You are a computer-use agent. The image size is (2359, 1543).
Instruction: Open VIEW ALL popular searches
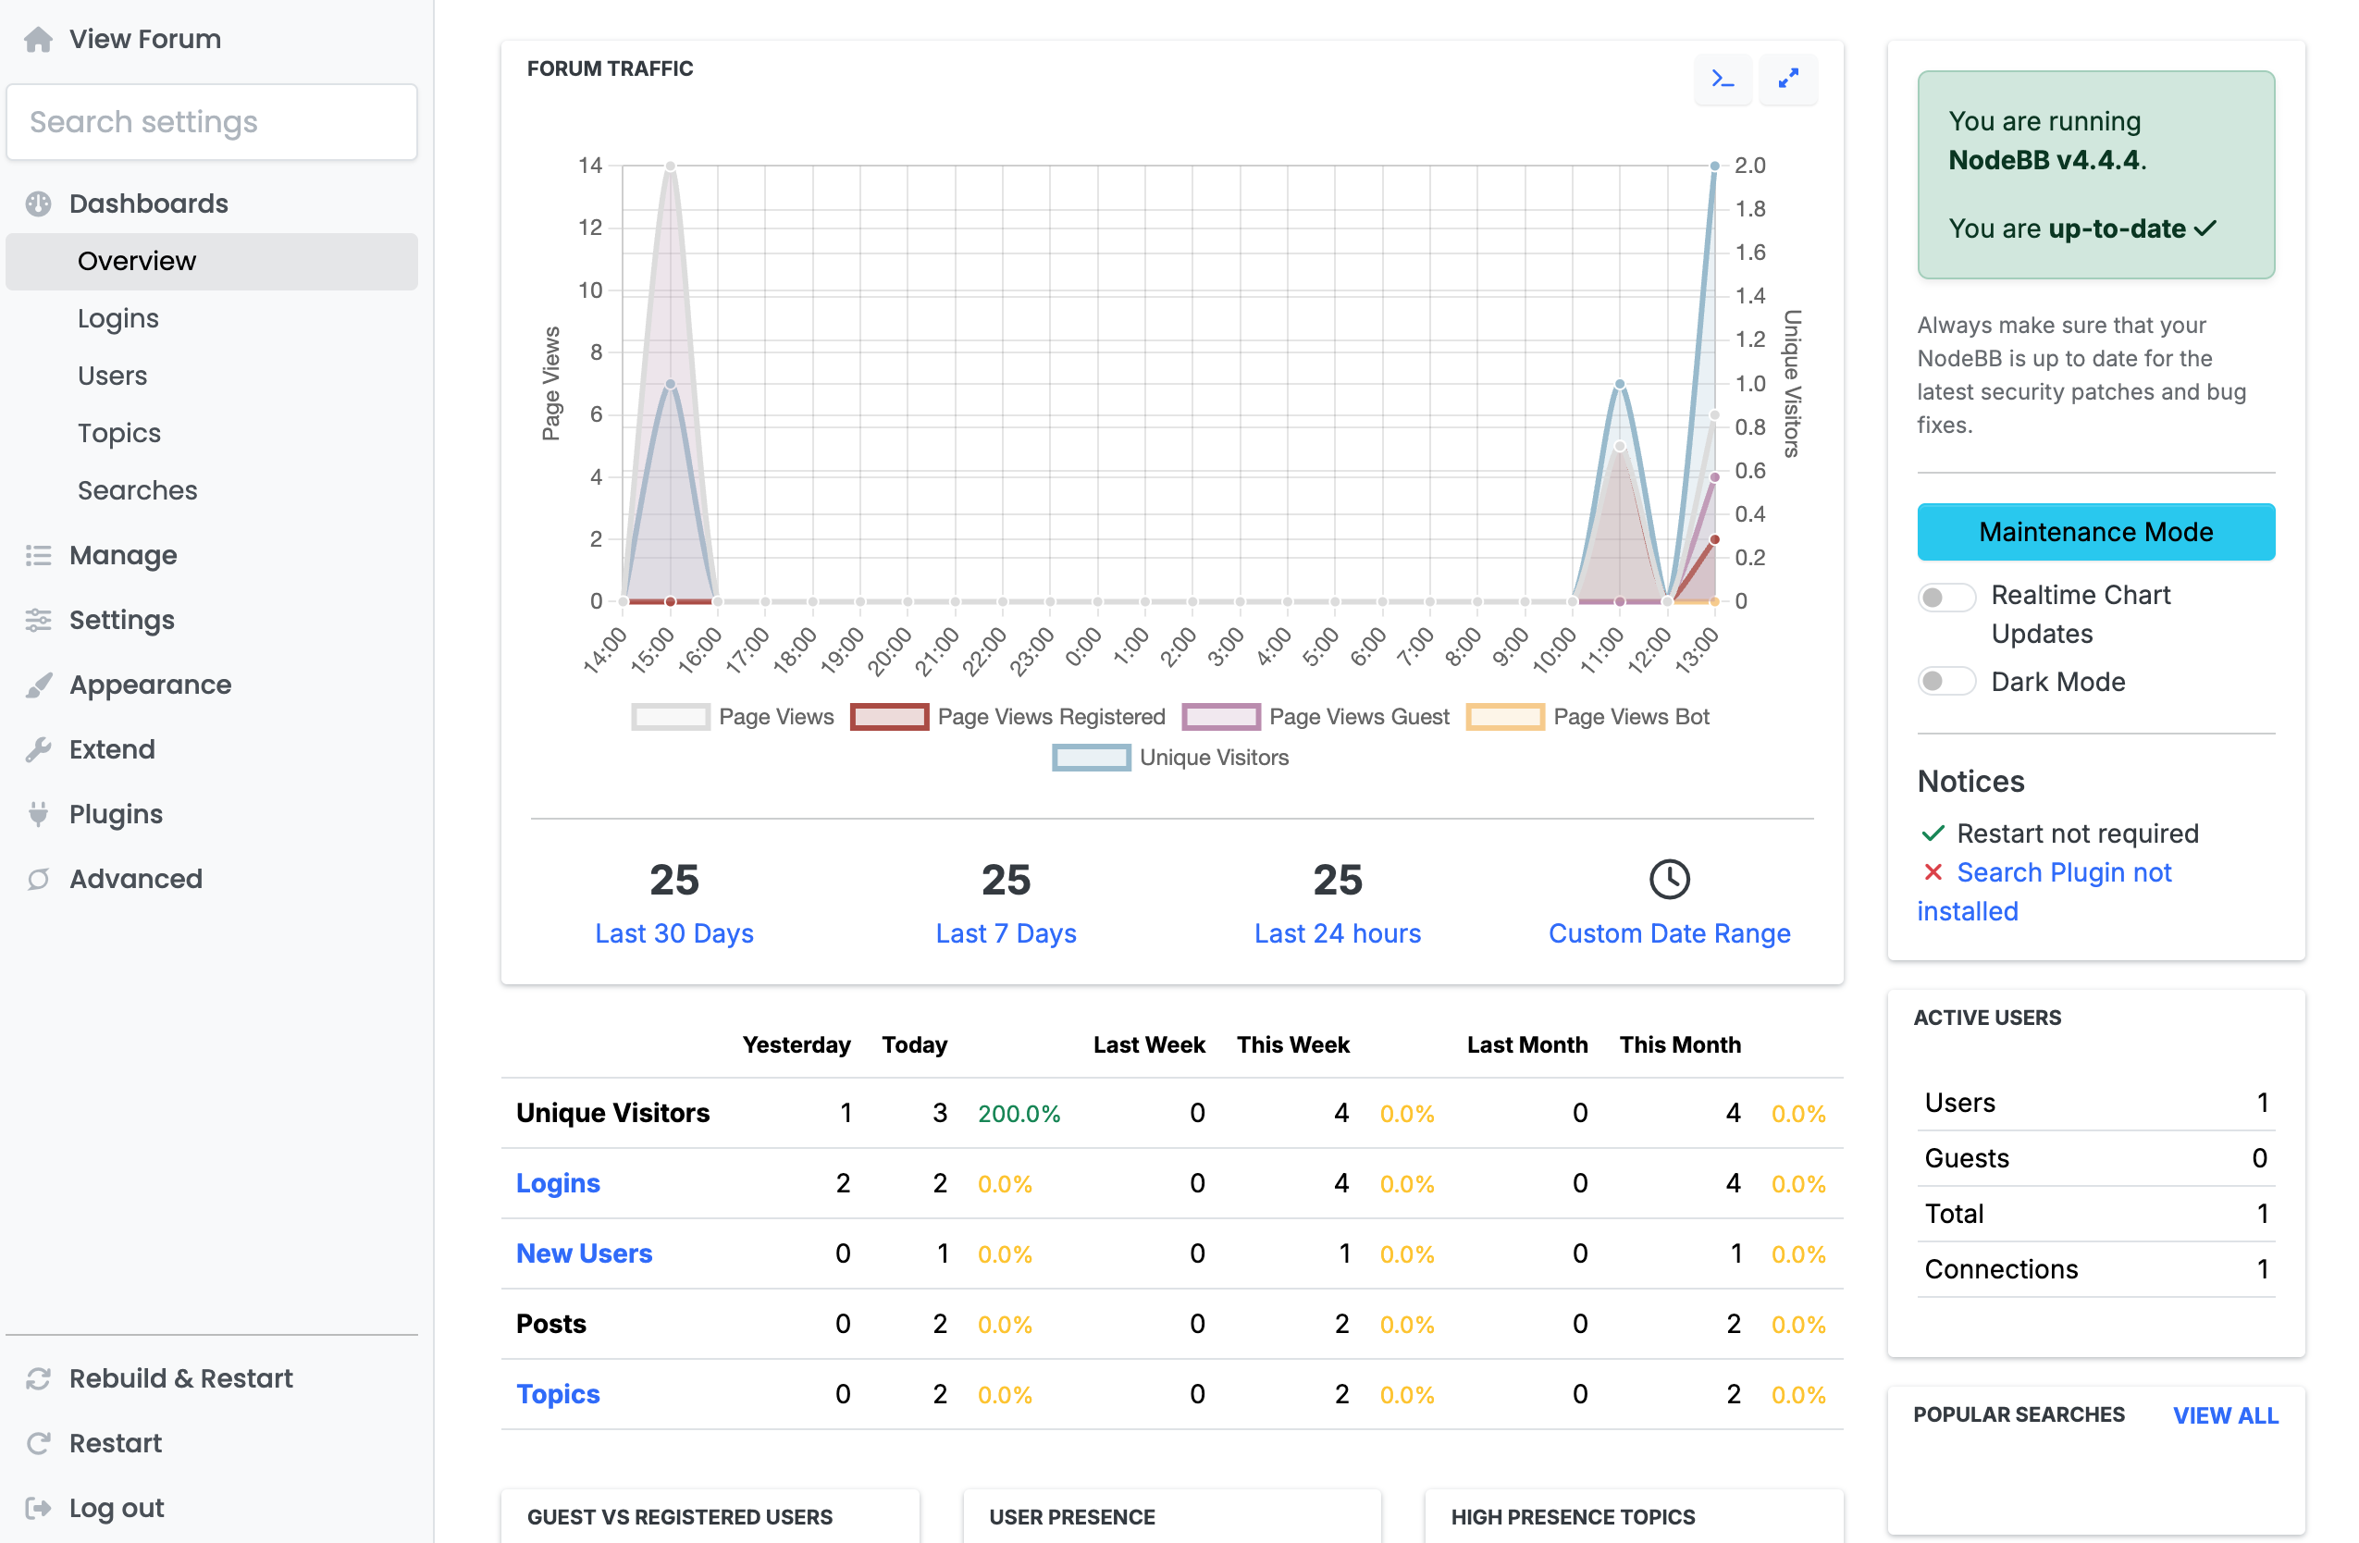[x=2225, y=1415]
